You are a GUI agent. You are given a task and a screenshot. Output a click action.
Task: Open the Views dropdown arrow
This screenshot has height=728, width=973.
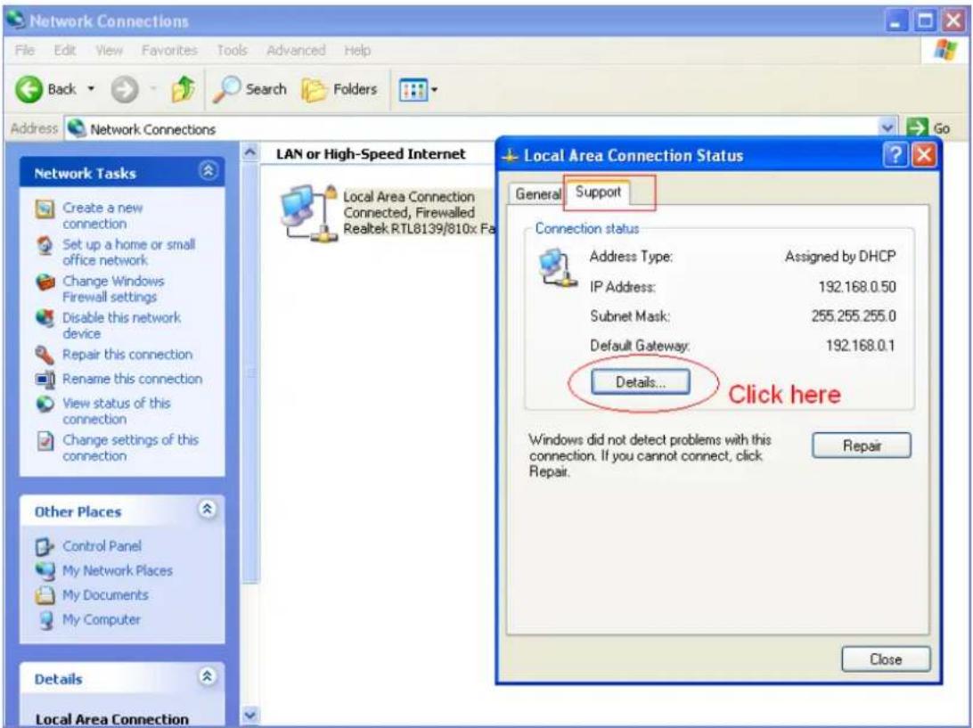click(x=435, y=91)
